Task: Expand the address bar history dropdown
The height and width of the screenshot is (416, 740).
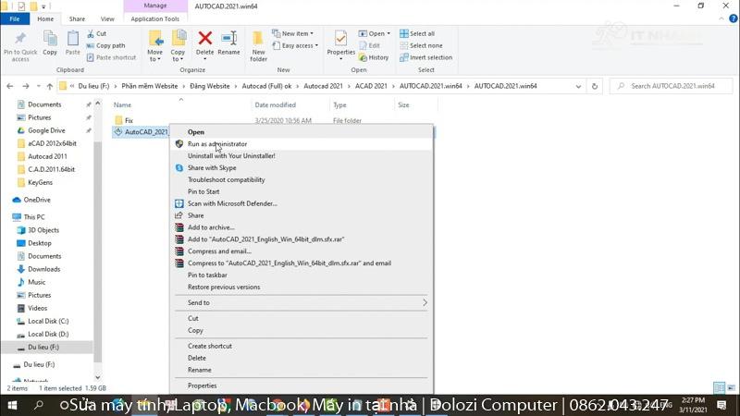Action: (x=578, y=86)
